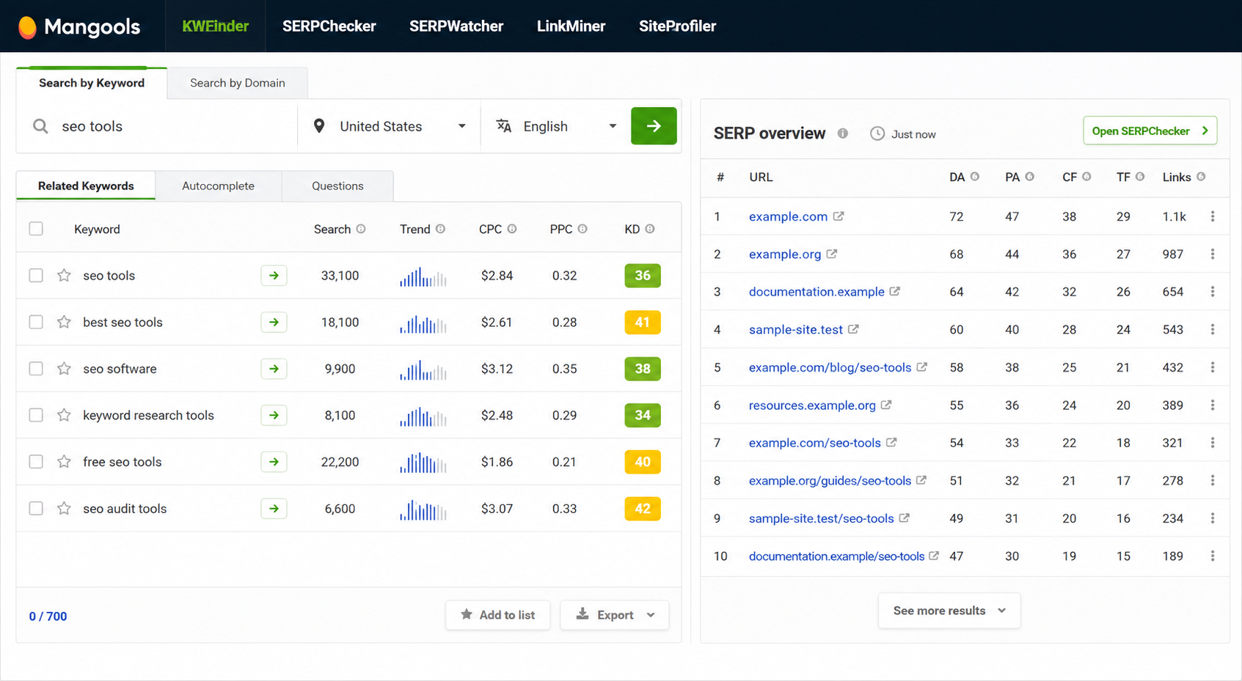The width and height of the screenshot is (1242, 681).
Task: Open the Questions tab
Action: [337, 186]
